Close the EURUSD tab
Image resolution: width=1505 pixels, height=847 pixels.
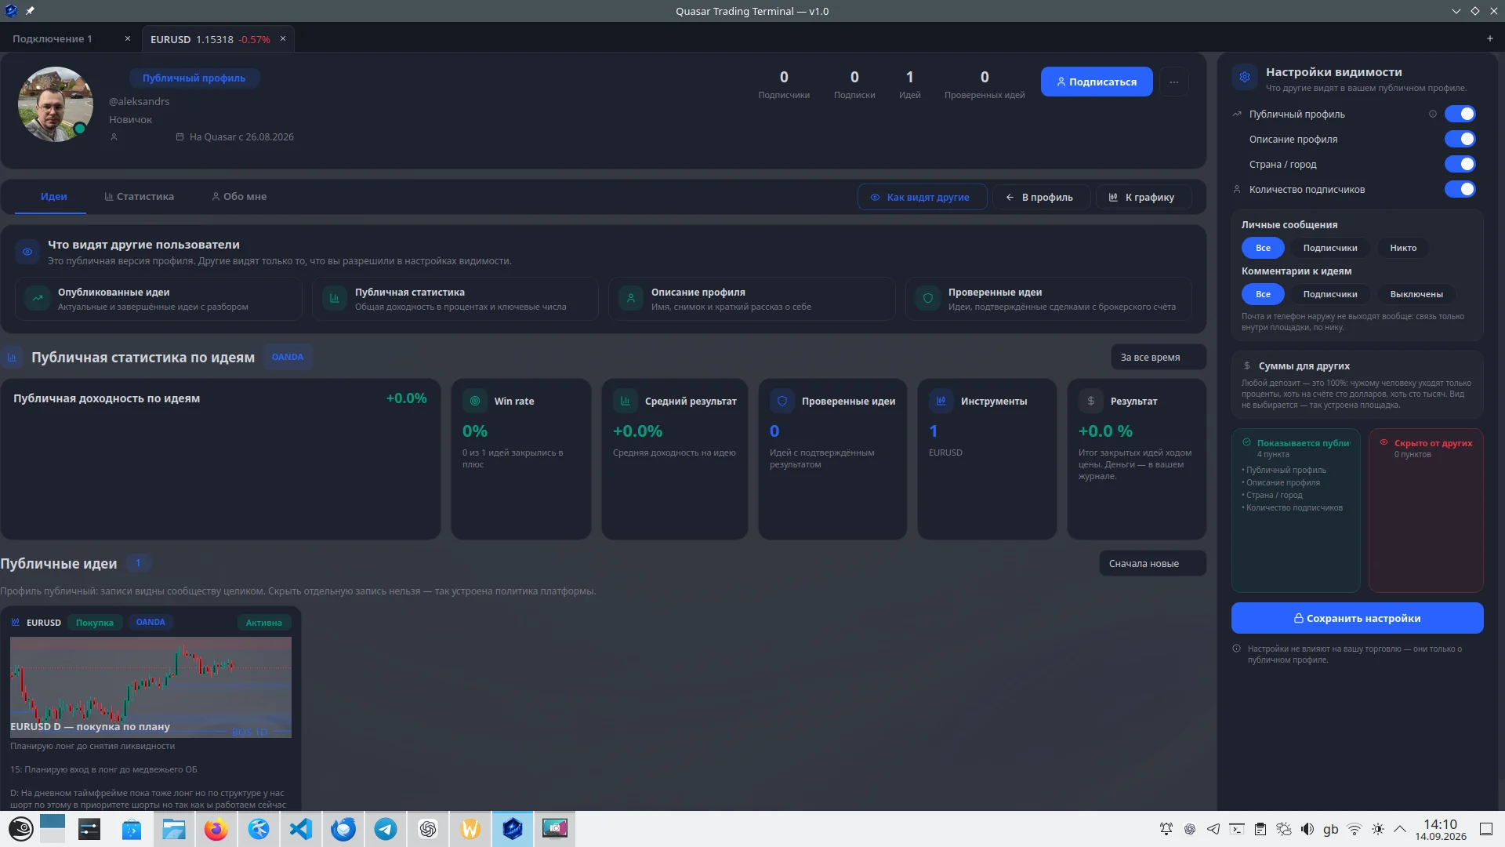[283, 38]
